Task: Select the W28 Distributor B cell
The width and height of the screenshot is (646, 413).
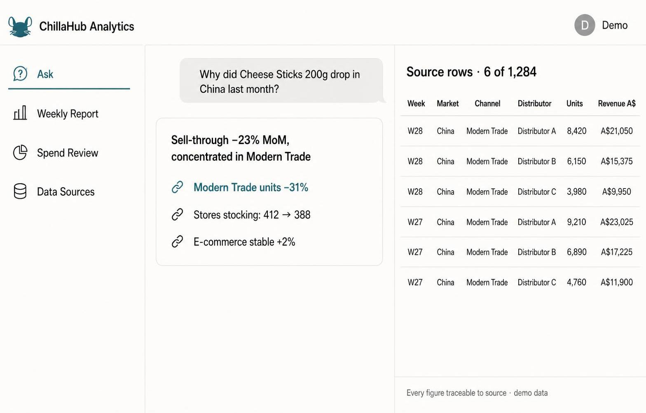Action: (x=537, y=161)
